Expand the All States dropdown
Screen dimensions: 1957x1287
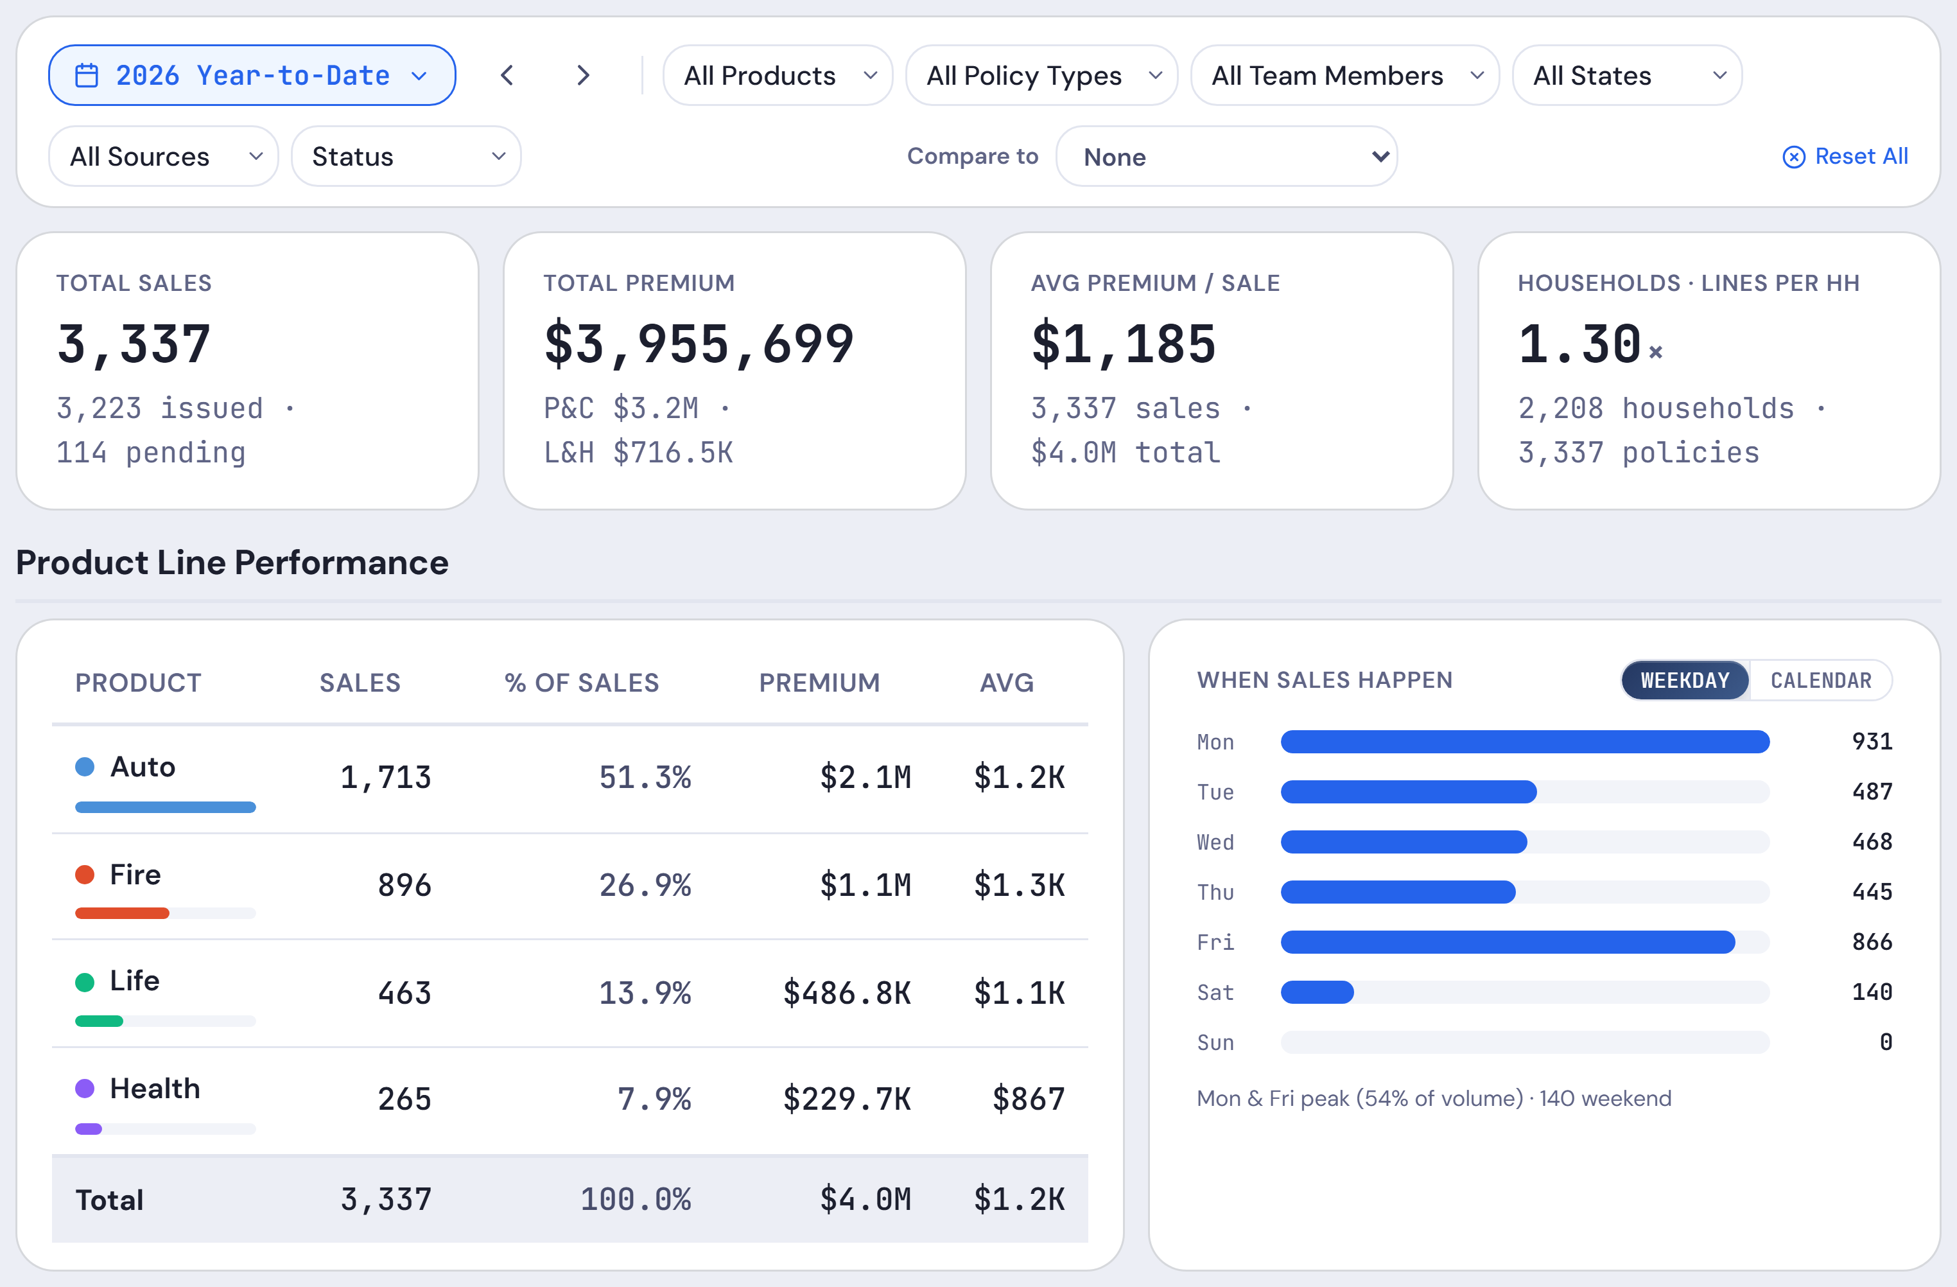click(1626, 76)
